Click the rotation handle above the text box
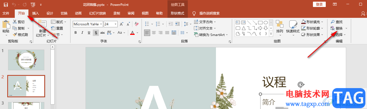 (x=300, y=84)
